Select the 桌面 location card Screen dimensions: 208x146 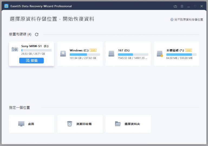point(32,124)
